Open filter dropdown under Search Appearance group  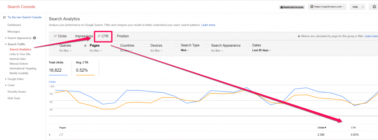coord(217,51)
